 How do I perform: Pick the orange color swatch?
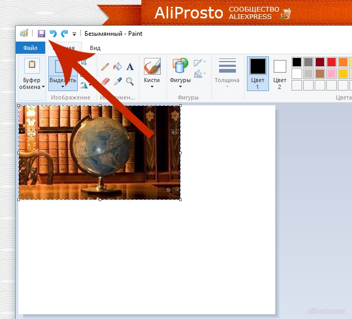(343, 62)
